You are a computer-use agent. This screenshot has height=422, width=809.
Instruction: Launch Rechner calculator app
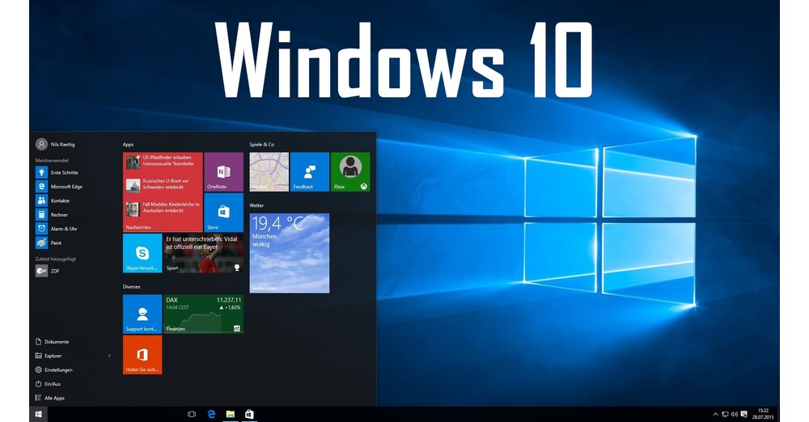tap(52, 214)
